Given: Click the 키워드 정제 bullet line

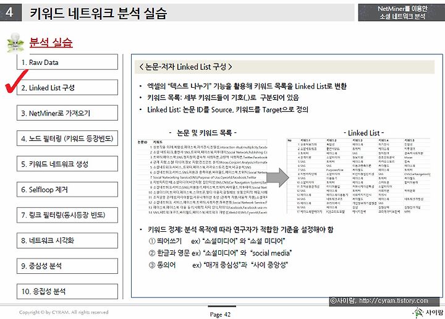Looking at the screenshot, I should pos(236,229).
